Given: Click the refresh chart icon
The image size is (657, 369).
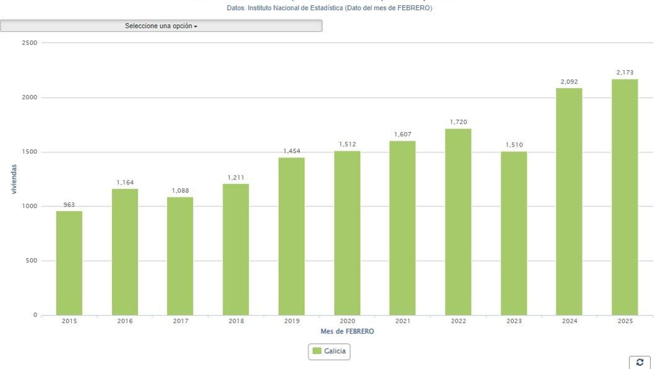Looking at the screenshot, I should point(640,362).
